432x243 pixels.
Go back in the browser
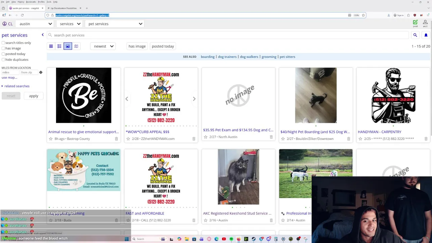pos(10,15)
